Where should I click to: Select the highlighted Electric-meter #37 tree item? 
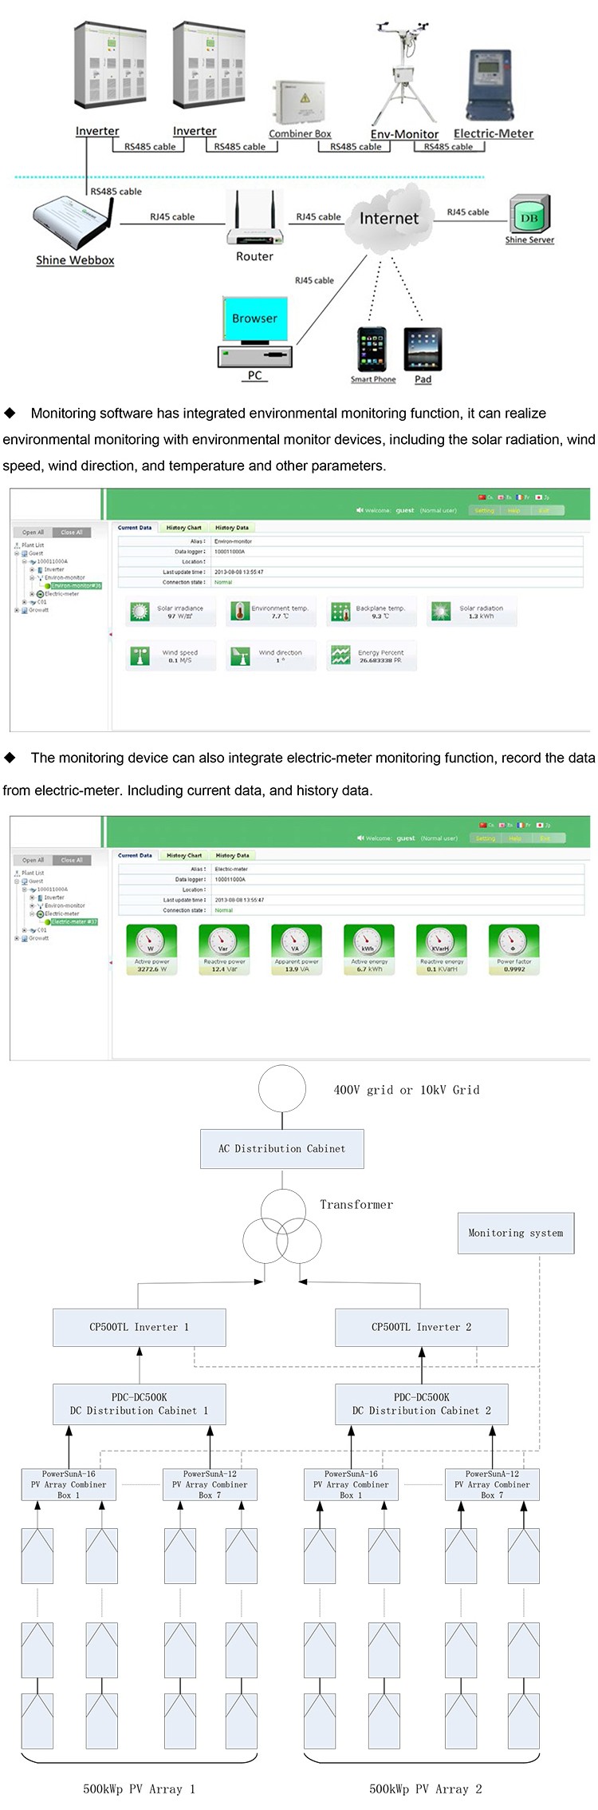click(x=74, y=921)
